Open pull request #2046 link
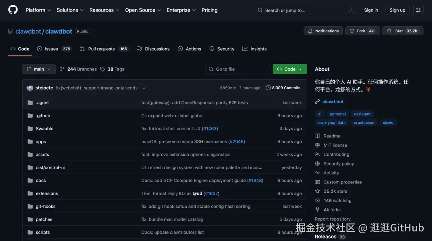 (237, 141)
